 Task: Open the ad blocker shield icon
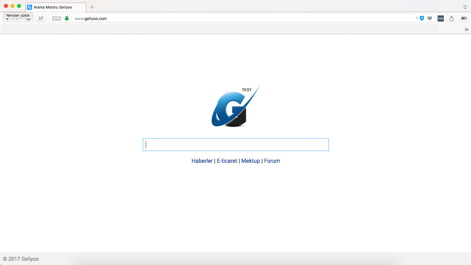422,18
